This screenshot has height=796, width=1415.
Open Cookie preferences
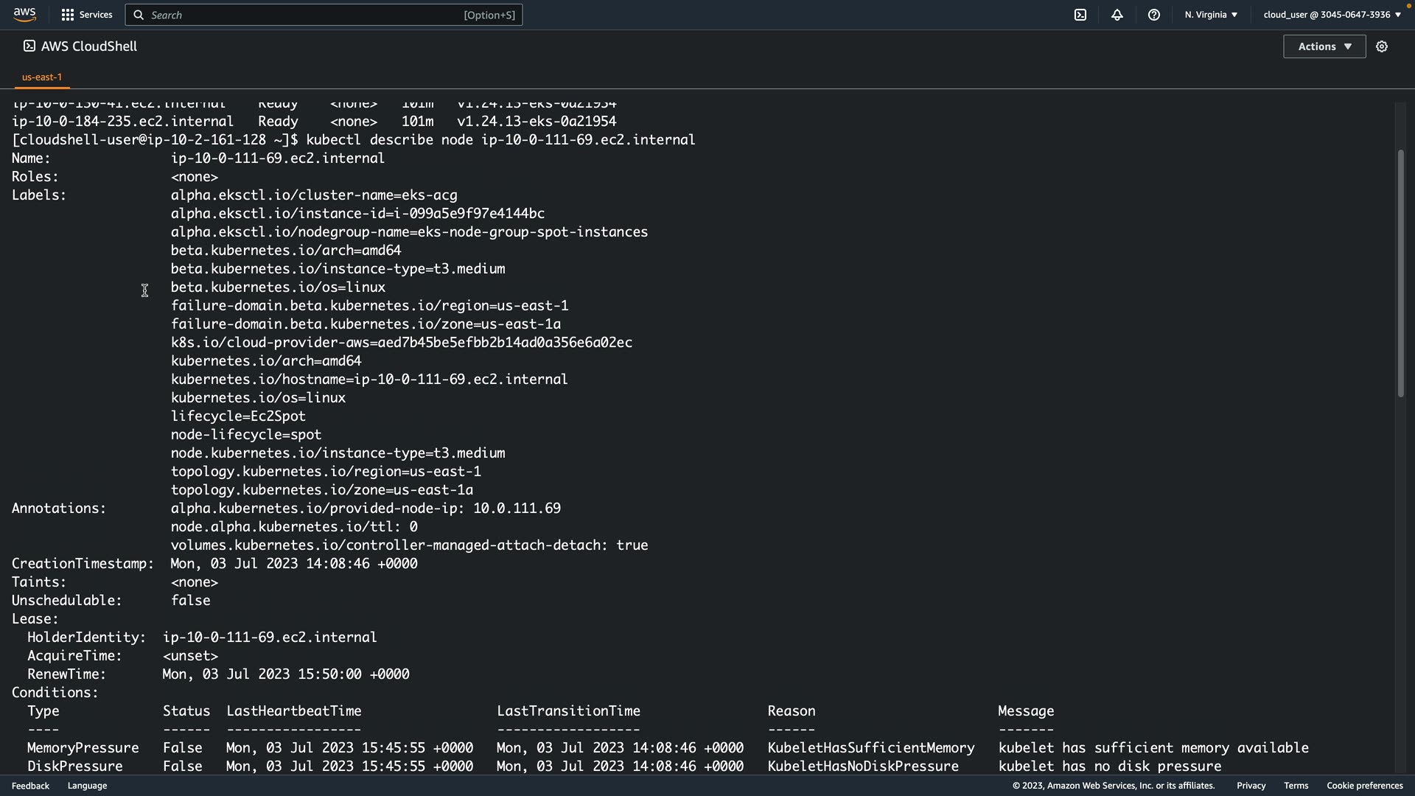[x=1364, y=786]
